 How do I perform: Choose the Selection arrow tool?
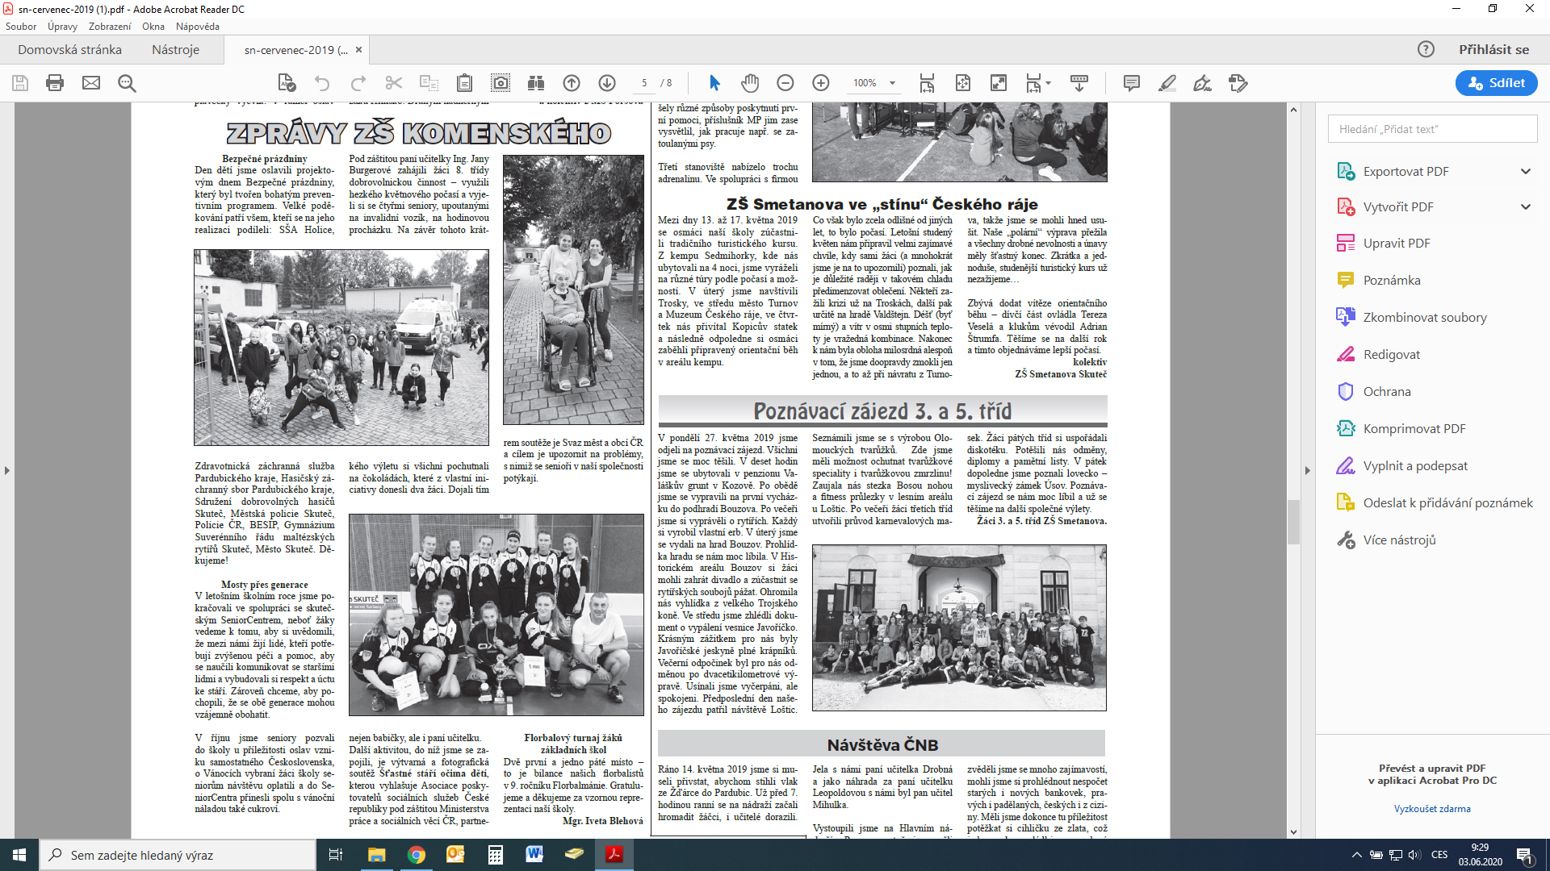pyautogui.click(x=714, y=83)
